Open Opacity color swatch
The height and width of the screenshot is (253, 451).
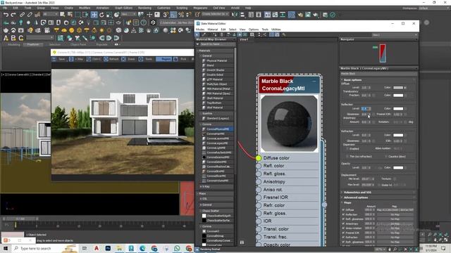pyautogui.click(x=398, y=167)
